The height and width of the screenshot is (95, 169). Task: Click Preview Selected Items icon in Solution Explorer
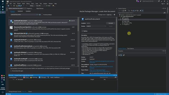(x=143, y=11)
